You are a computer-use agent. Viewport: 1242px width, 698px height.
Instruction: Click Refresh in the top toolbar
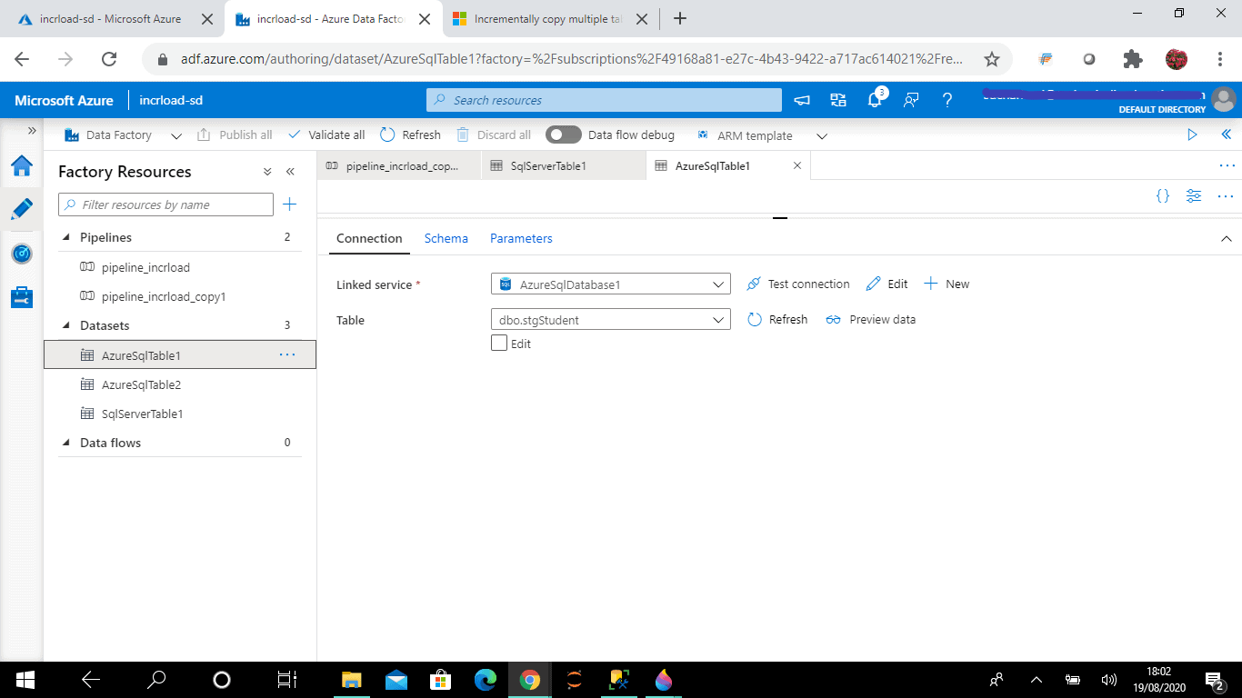pyautogui.click(x=410, y=135)
